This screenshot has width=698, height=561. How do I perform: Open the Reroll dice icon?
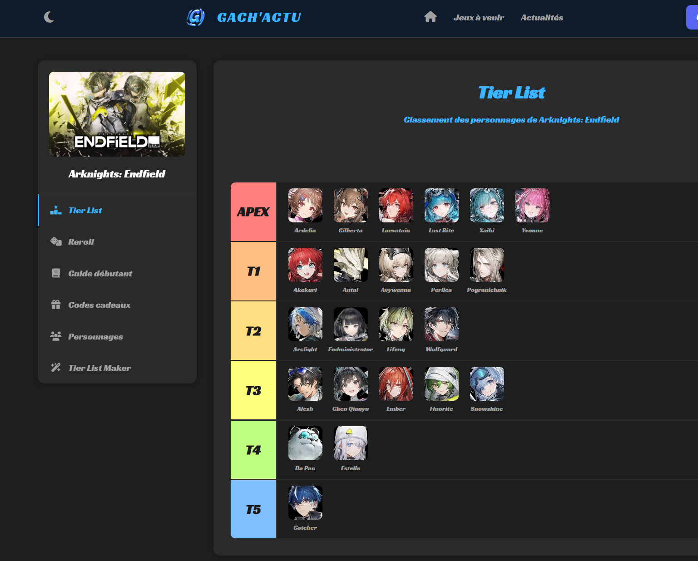point(56,241)
